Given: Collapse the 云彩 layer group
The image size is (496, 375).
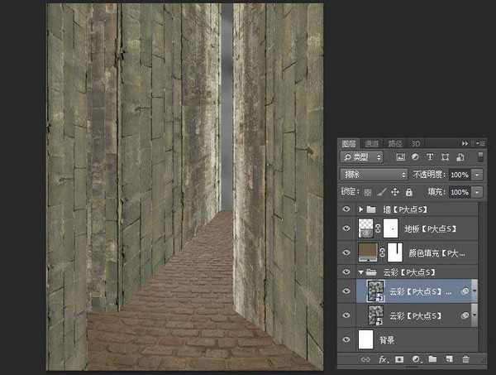Looking at the screenshot, I should click(360, 272).
